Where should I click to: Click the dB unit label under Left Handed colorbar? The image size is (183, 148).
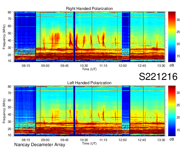point(172,139)
